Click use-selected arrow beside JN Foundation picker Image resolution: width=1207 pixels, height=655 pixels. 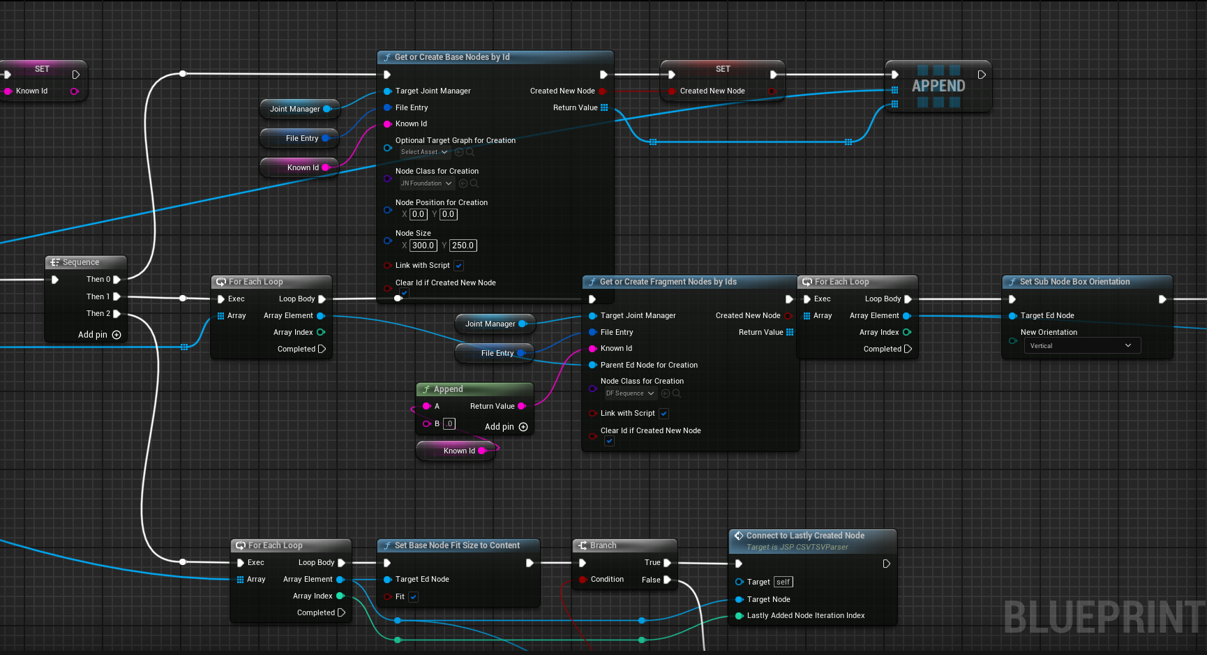pyautogui.click(x=463, y=183)
